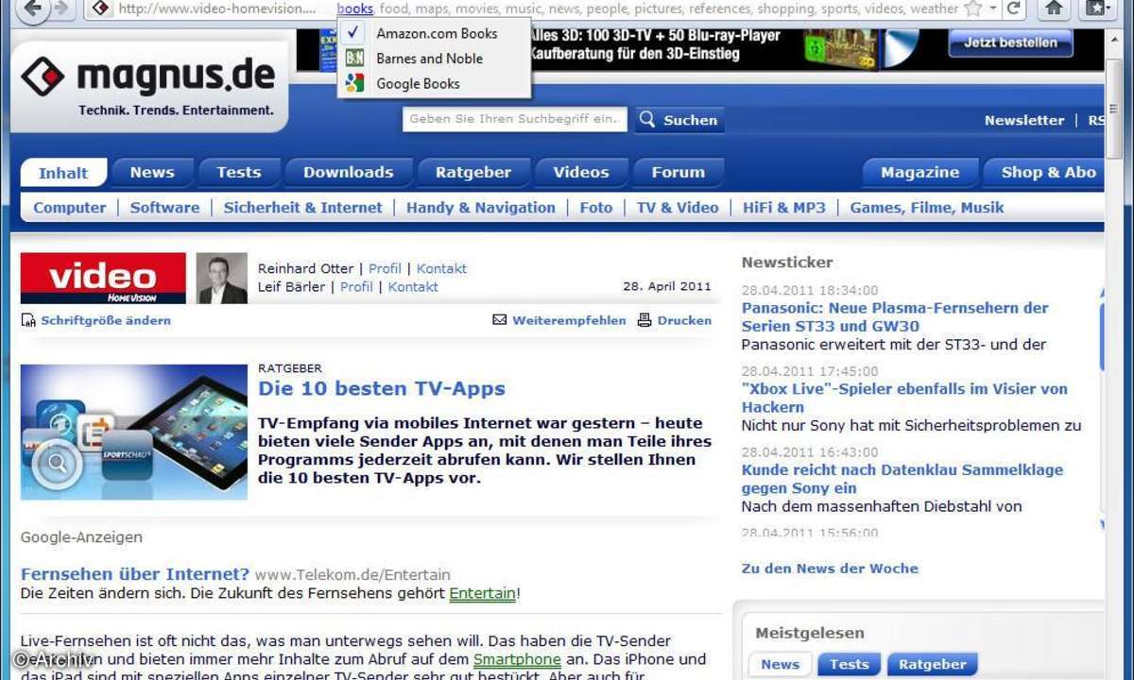Choose Barnes and Noble from the list
Viewport: 1134px width, 680px height.
(434, 59)
